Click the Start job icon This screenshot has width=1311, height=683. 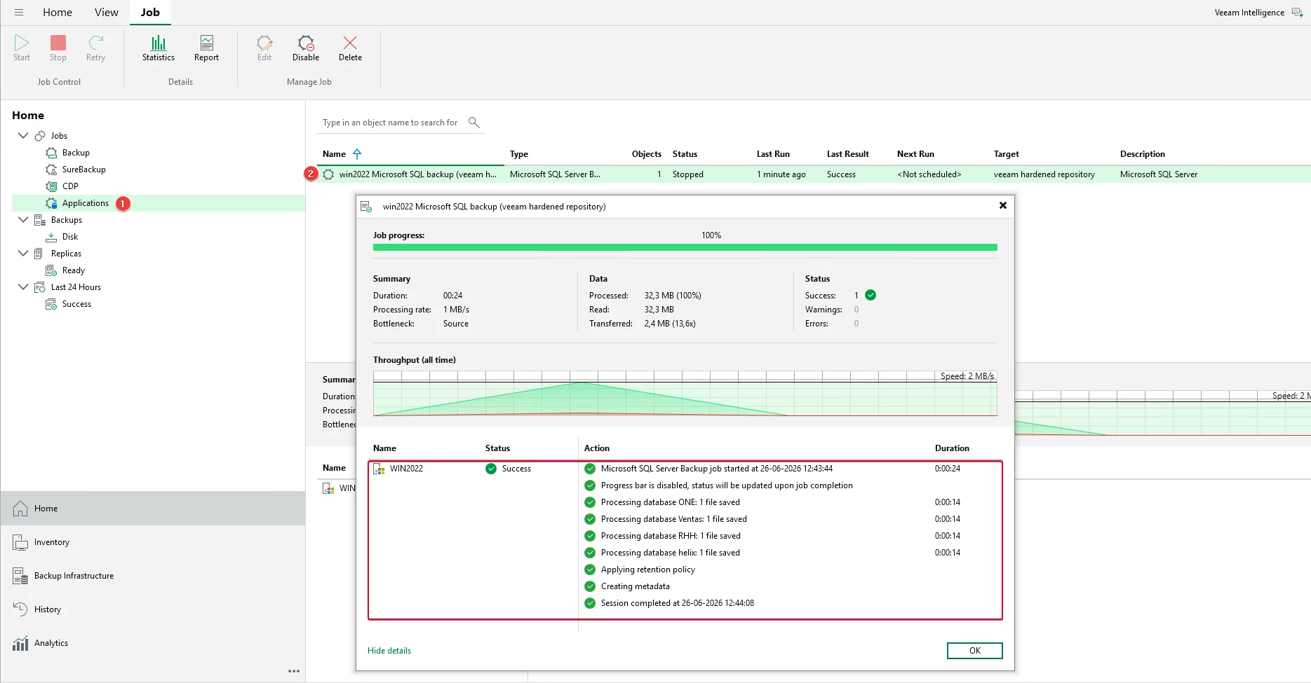pos(22,43)
